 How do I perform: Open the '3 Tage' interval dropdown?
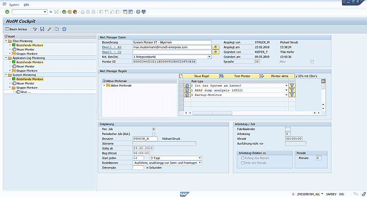tap(200, 158)
